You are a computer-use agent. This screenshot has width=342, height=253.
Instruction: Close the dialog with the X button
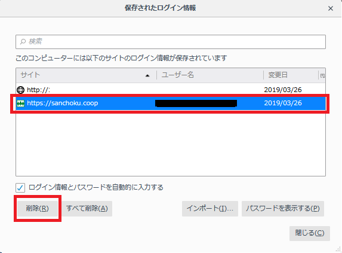pyautogui.click(x=331, y=8)
